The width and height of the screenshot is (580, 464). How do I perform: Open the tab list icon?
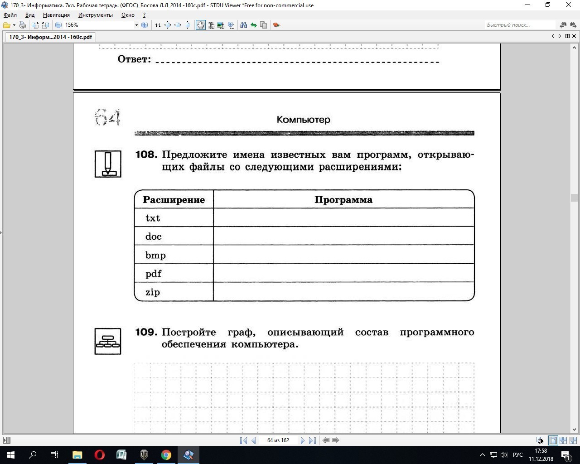pos(567,36)
